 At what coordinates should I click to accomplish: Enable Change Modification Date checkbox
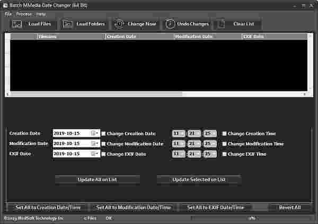pyautogui.click(x=103, y=144)
